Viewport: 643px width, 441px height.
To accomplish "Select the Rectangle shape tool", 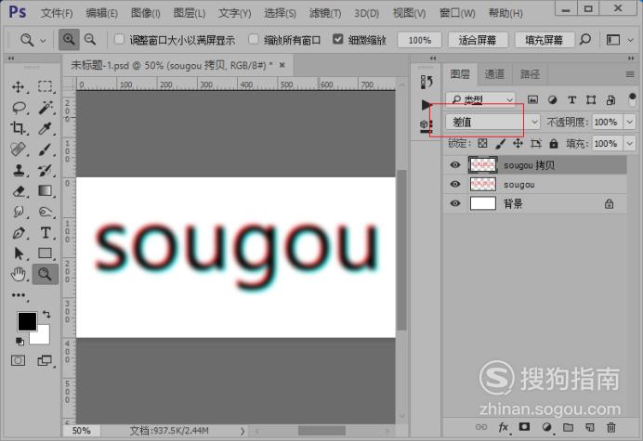I will pyautogui.click(x=46, y=253).
